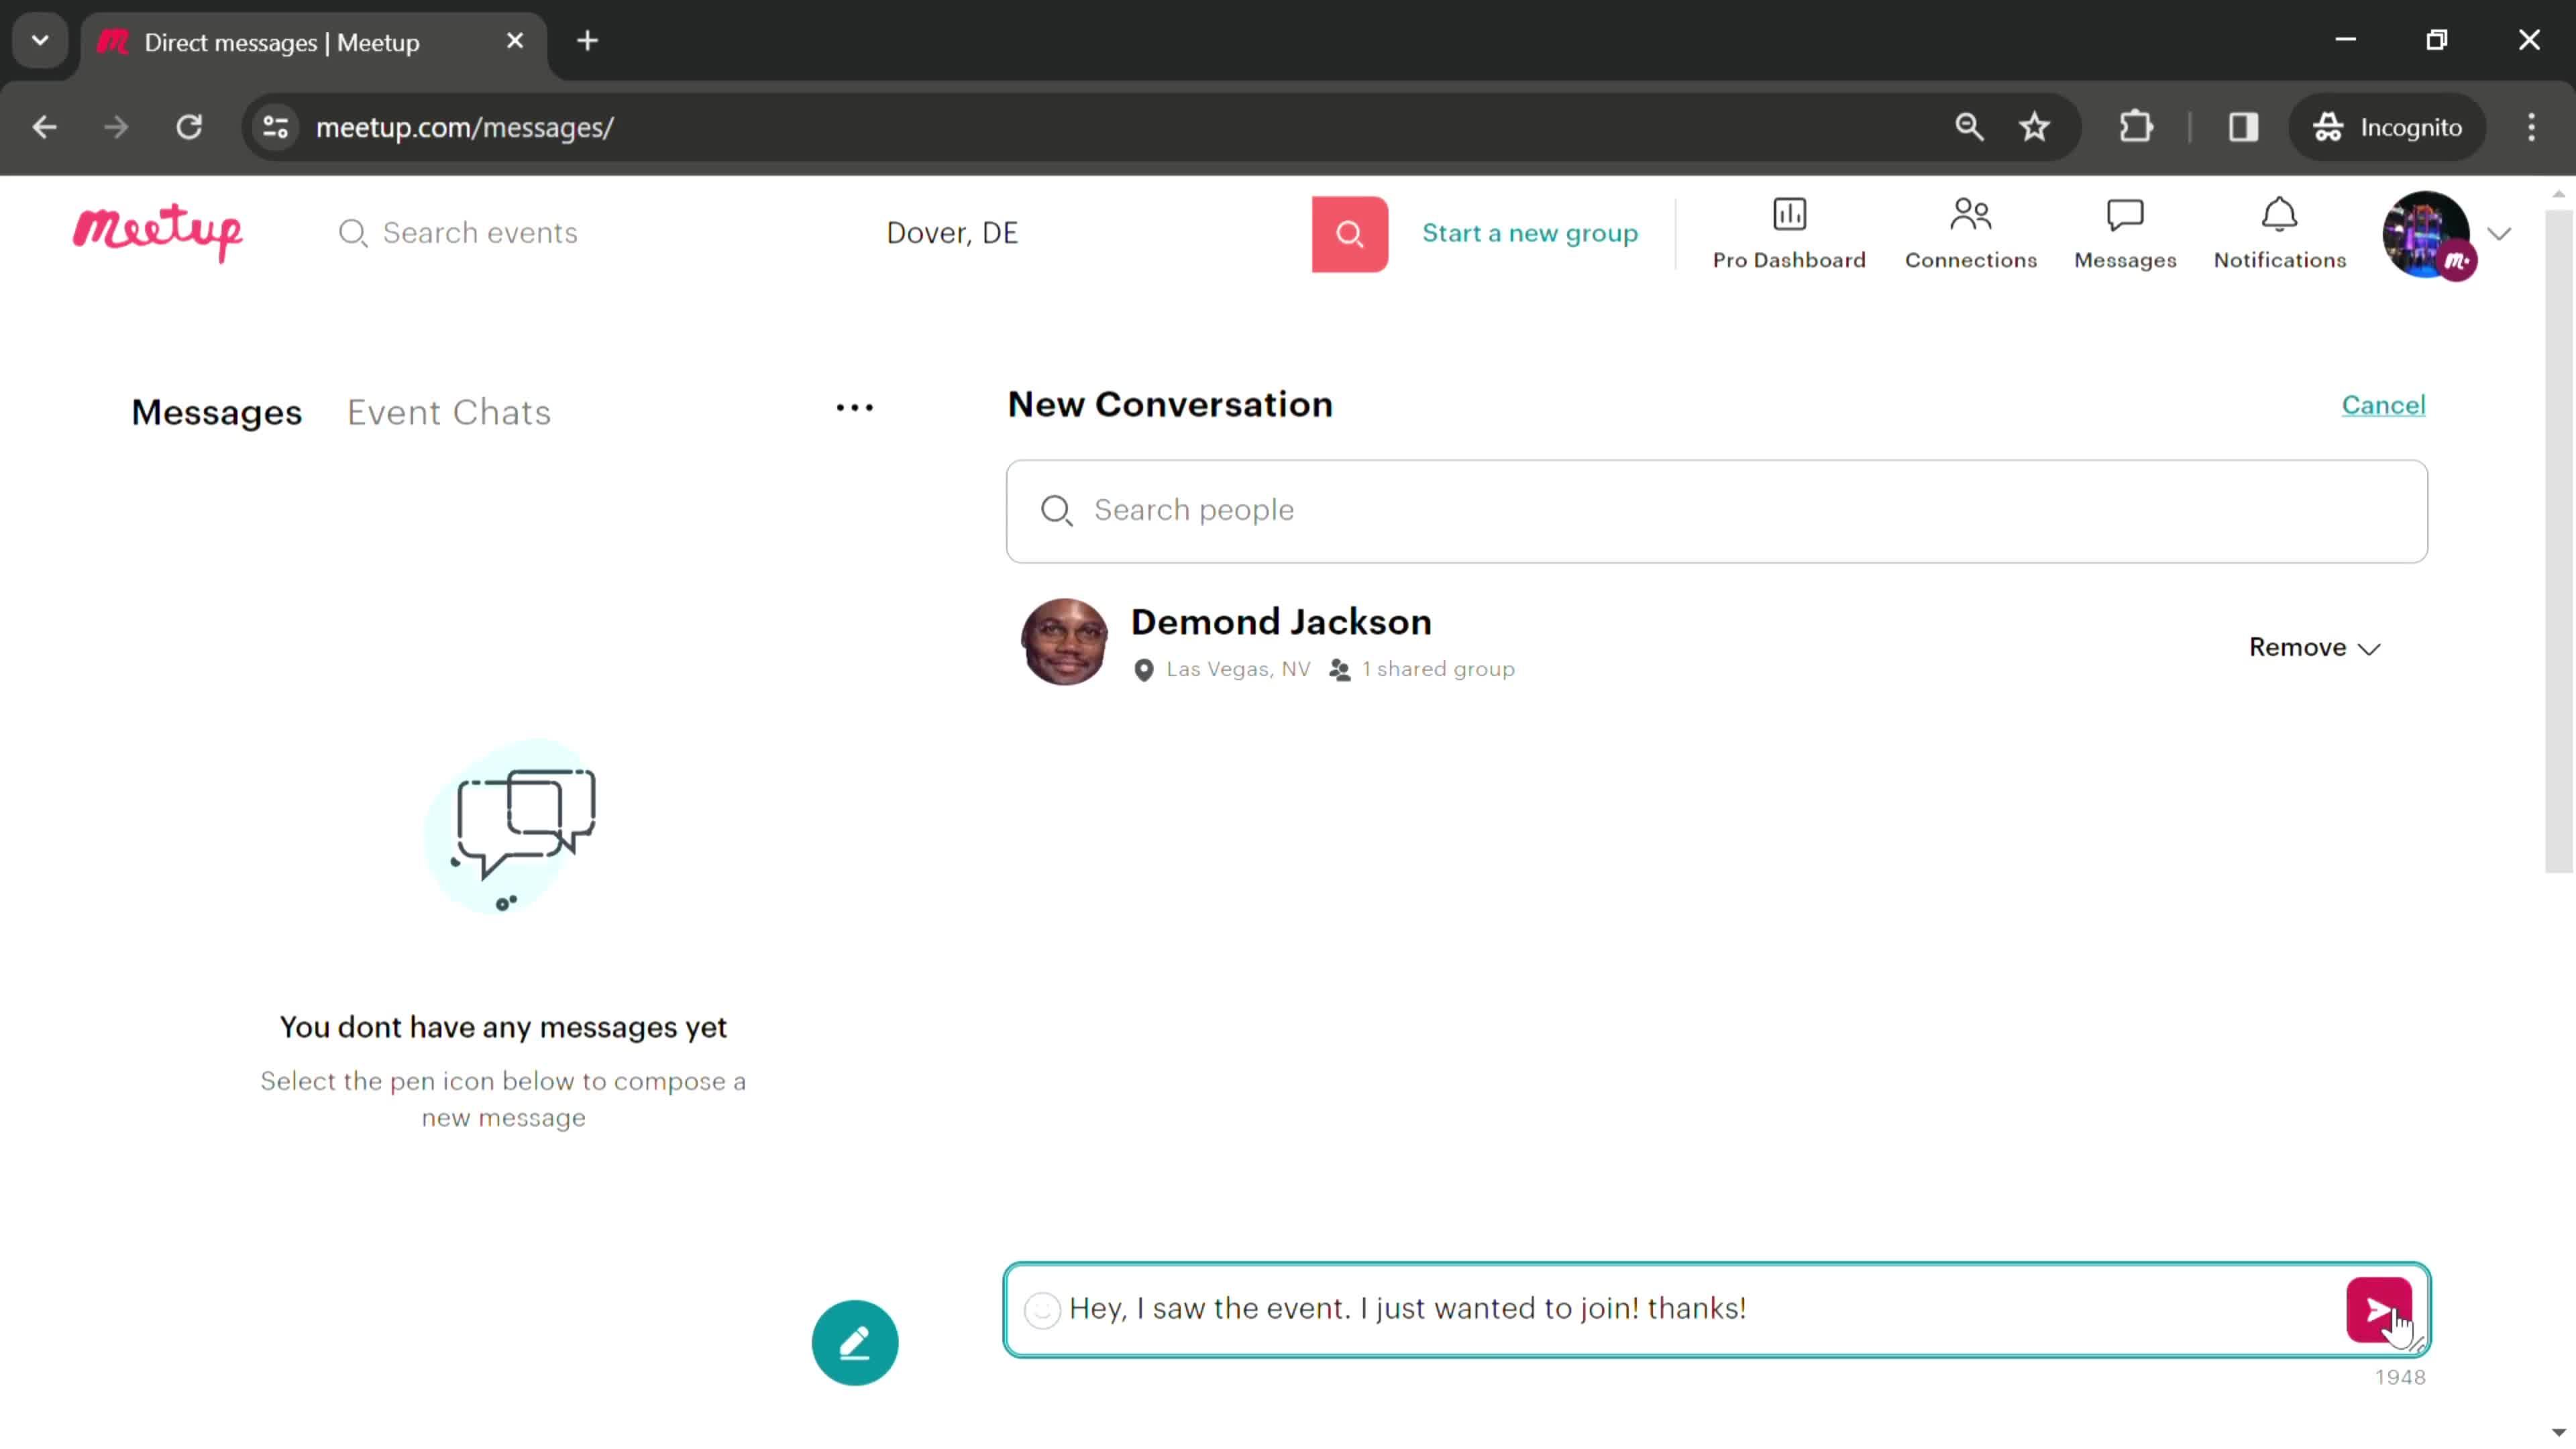Click Cancel to dismiss new conversation
The width and height of the screenshot is (2576, 1449).
click(x=2383, y=405)
